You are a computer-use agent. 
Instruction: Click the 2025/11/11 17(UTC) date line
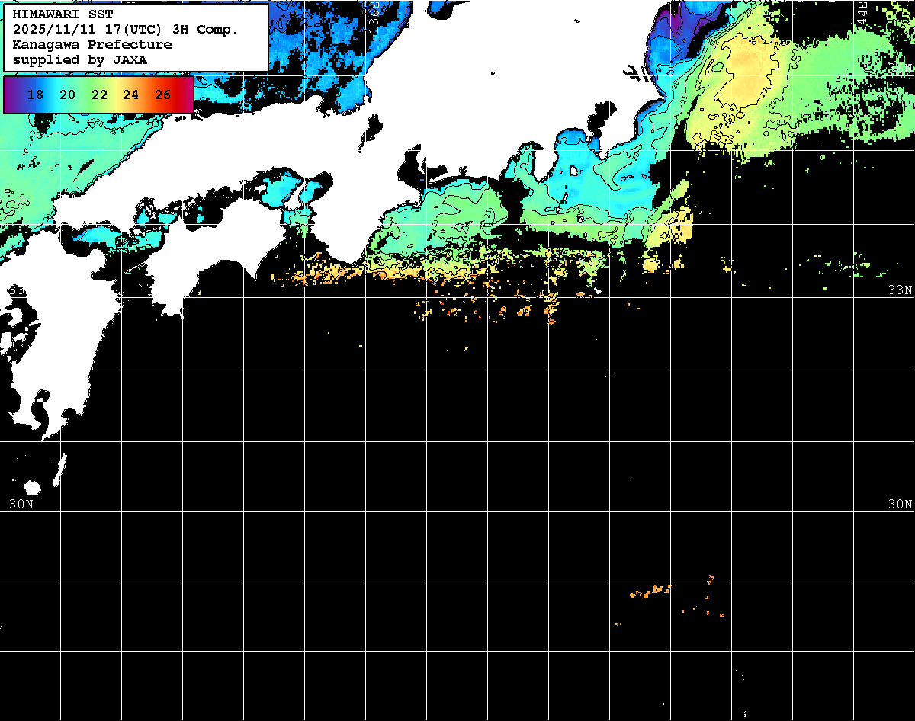coord(125,29)
